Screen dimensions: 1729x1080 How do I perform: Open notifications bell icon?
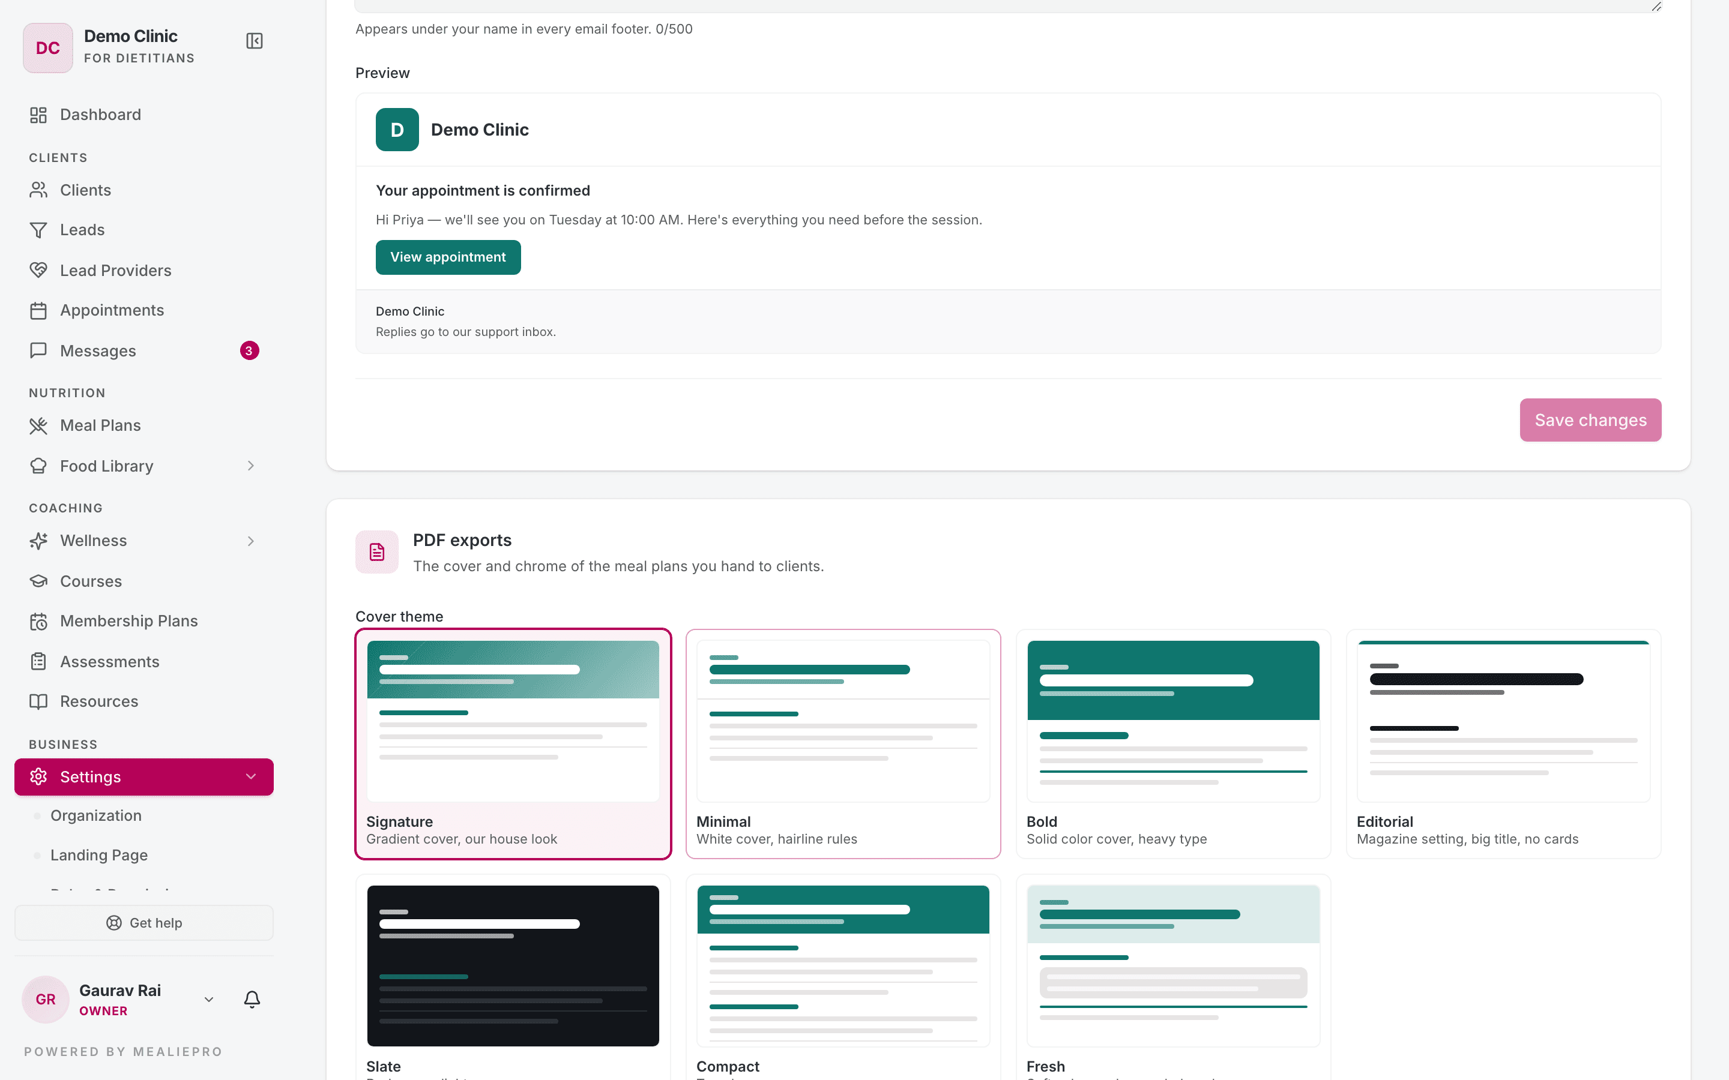252,999
